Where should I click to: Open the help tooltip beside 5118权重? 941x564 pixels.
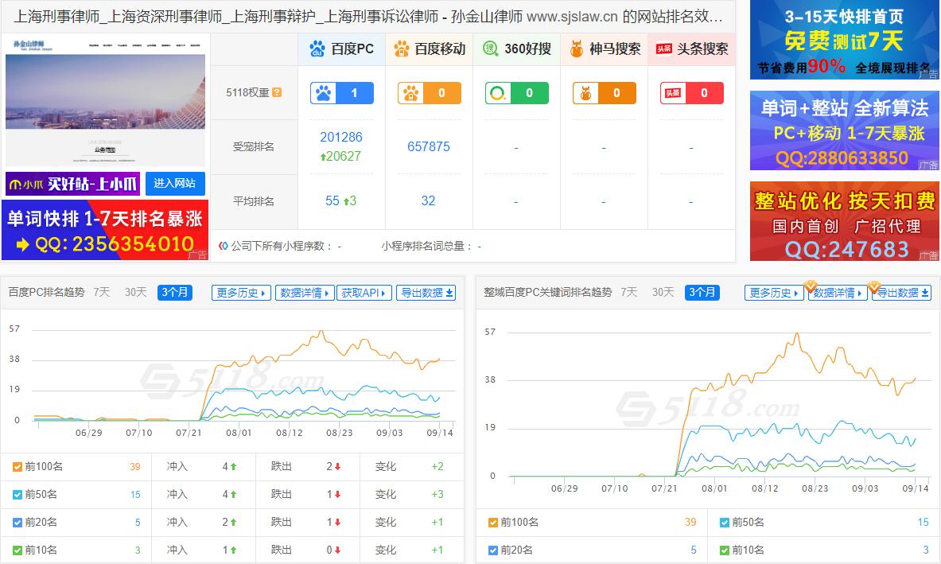pyautogui.click(x=276, y=93)
